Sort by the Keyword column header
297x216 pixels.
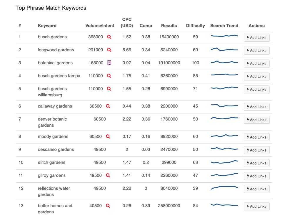pyautogui.click(x=47, y=26)
